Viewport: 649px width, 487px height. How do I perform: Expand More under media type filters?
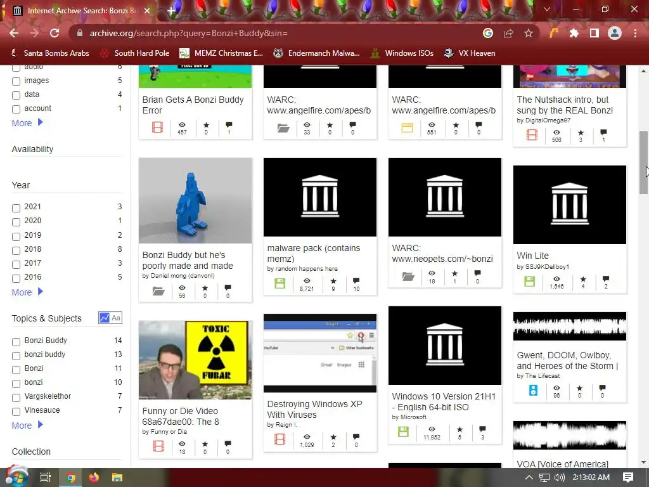[x=27, y=123]
